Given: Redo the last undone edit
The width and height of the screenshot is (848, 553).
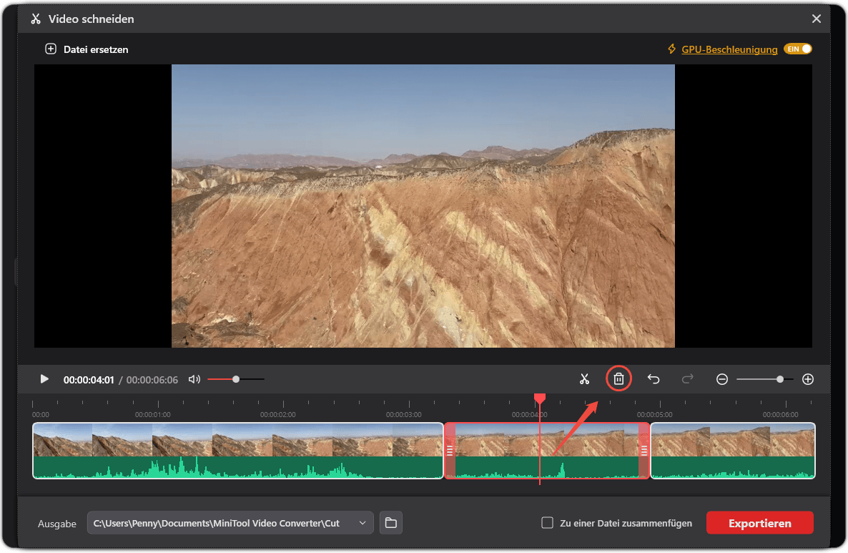Looking at the screenshot, I should 687,379.
